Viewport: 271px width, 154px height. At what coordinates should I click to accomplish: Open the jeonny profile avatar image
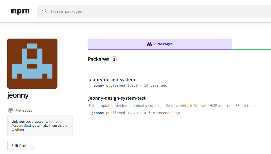click(32, 64)
